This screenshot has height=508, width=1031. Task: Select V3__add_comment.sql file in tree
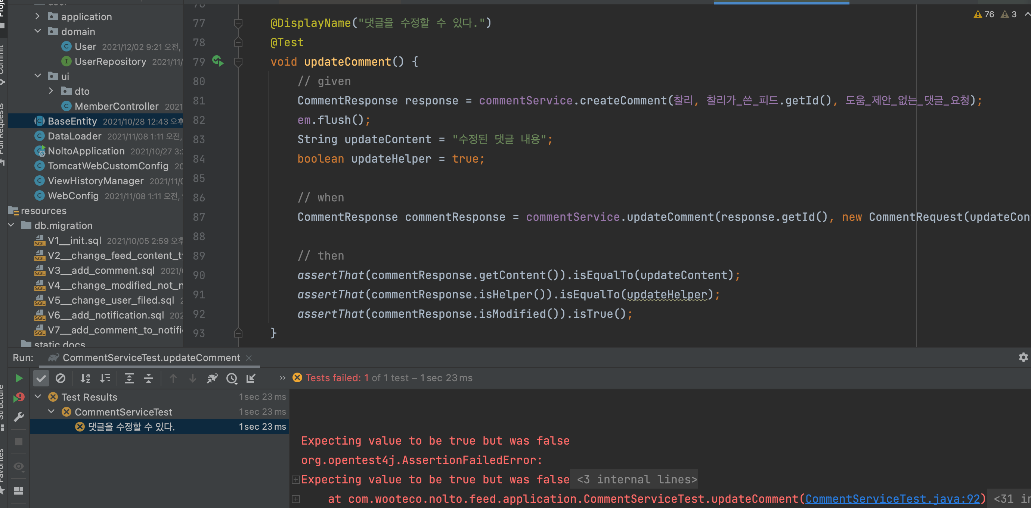101,270
